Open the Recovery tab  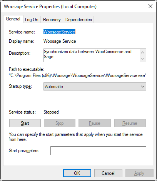click(x=52, y=20)
